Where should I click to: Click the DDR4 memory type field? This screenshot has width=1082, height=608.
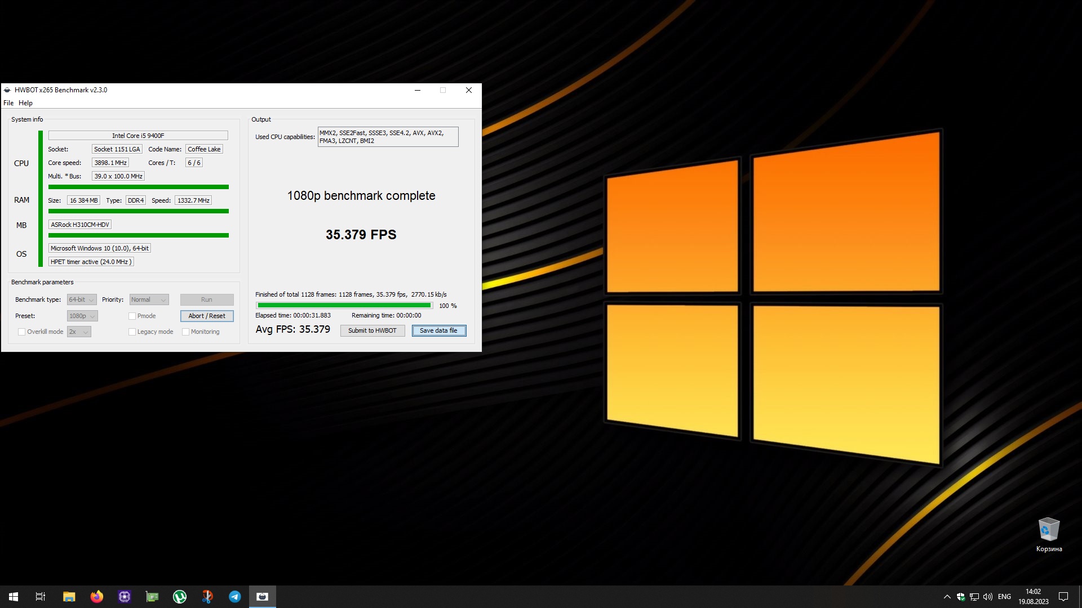click(x=136, y=200)
